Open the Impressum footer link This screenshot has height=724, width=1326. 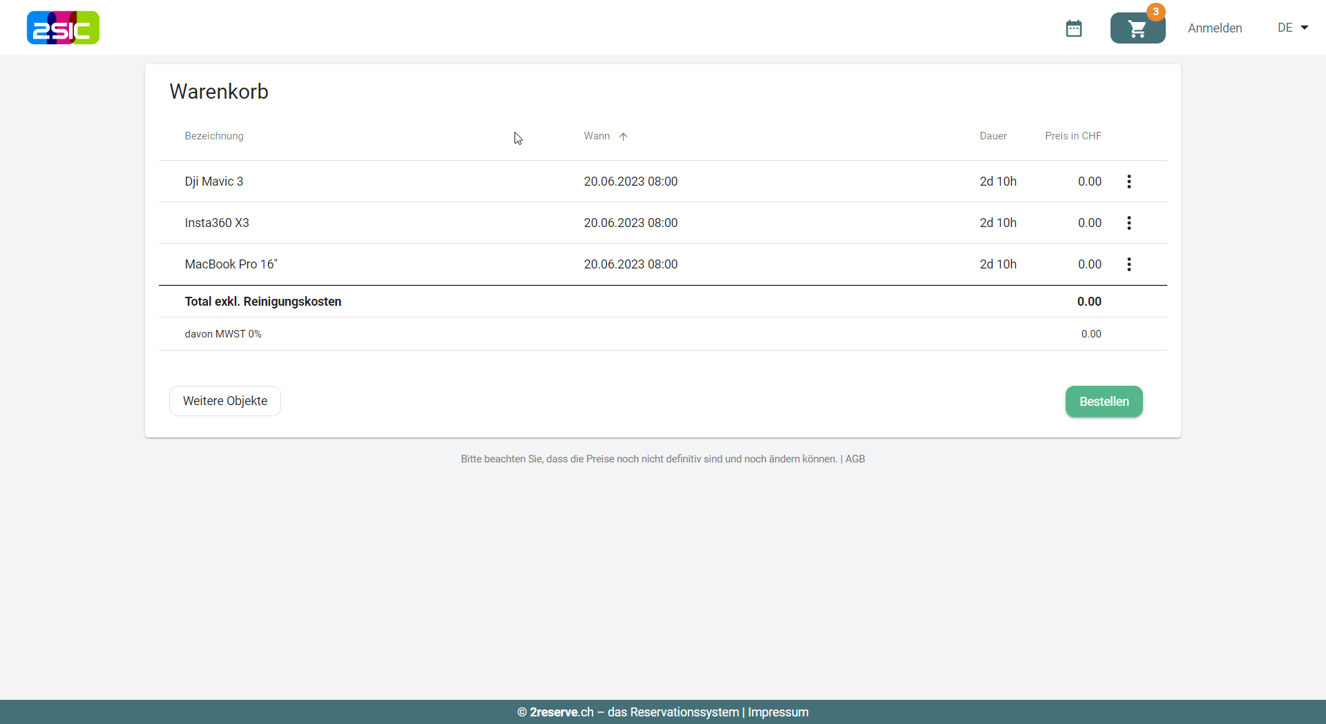pos(778,712)
